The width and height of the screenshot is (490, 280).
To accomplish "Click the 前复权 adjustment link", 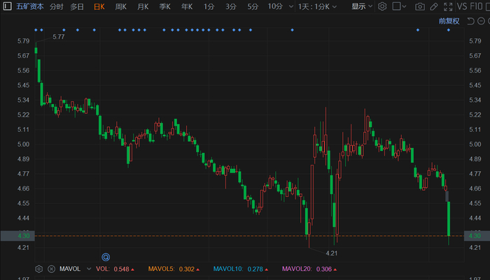I will tap(449, 21).
